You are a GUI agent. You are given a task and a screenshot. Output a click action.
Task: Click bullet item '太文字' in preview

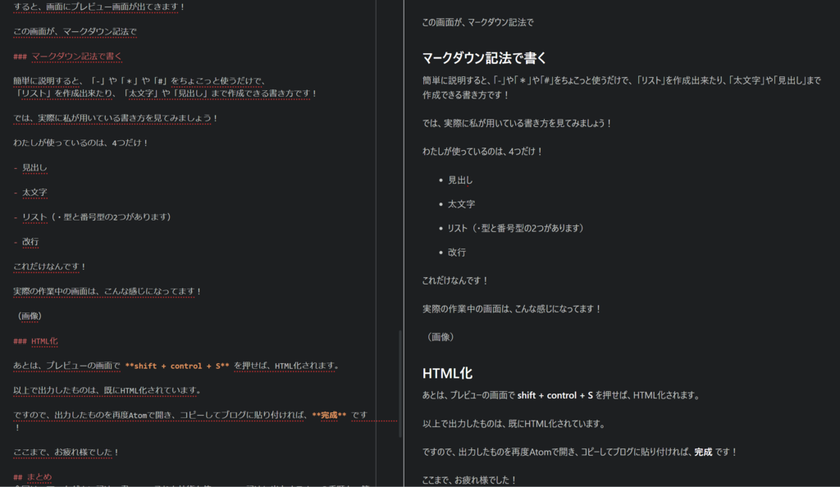pos(461,204)
